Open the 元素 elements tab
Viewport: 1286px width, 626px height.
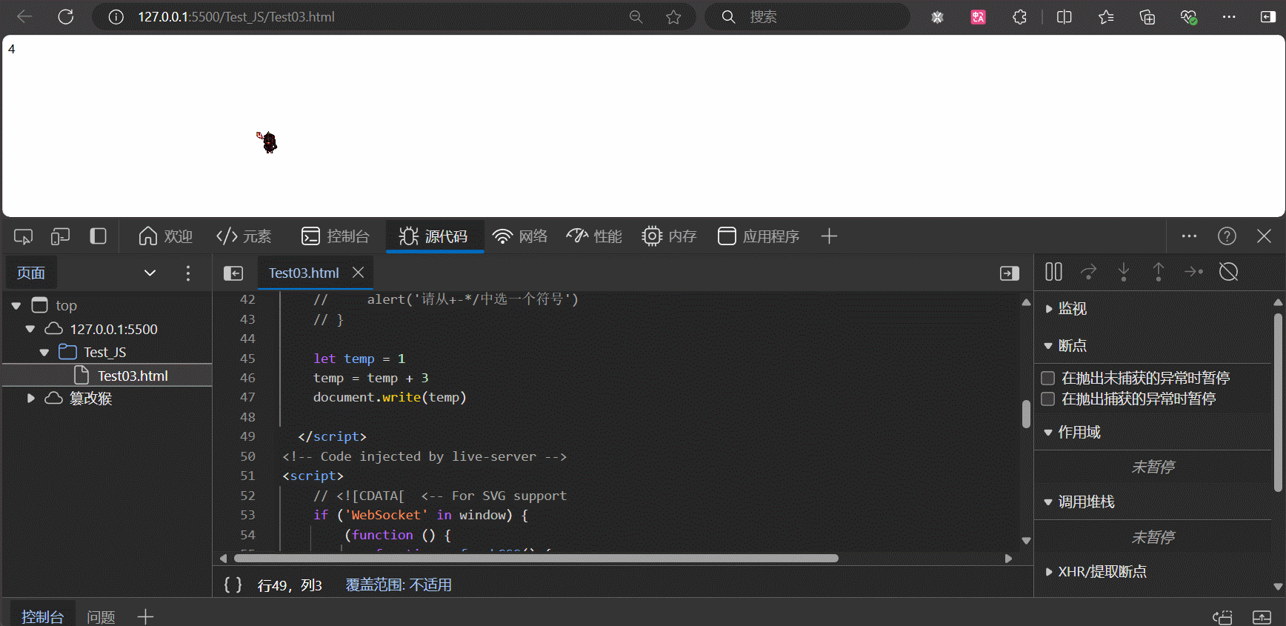(x=244, y=236)
